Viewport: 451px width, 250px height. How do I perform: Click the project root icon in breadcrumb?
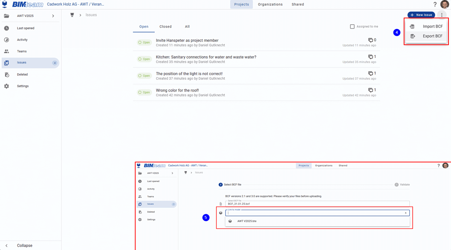point(72,15)
